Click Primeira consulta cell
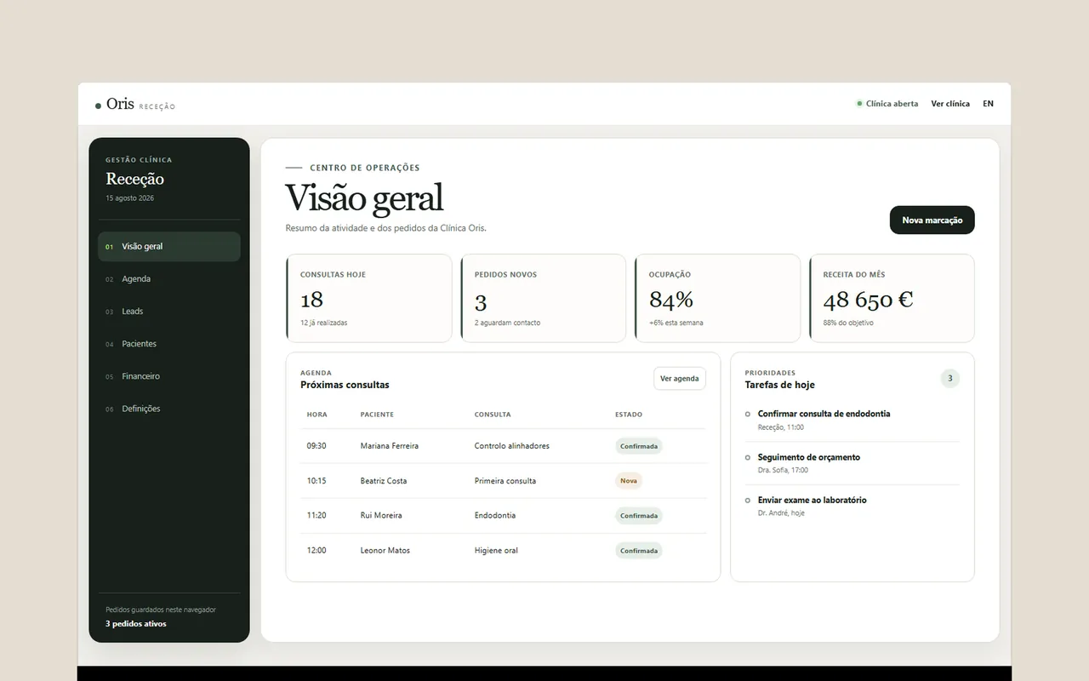Viewport: 1089px width, 681px height. click(505, 481)
